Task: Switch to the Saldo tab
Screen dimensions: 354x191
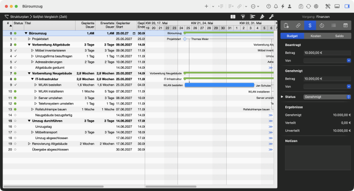Action: [x=339, y=36]
